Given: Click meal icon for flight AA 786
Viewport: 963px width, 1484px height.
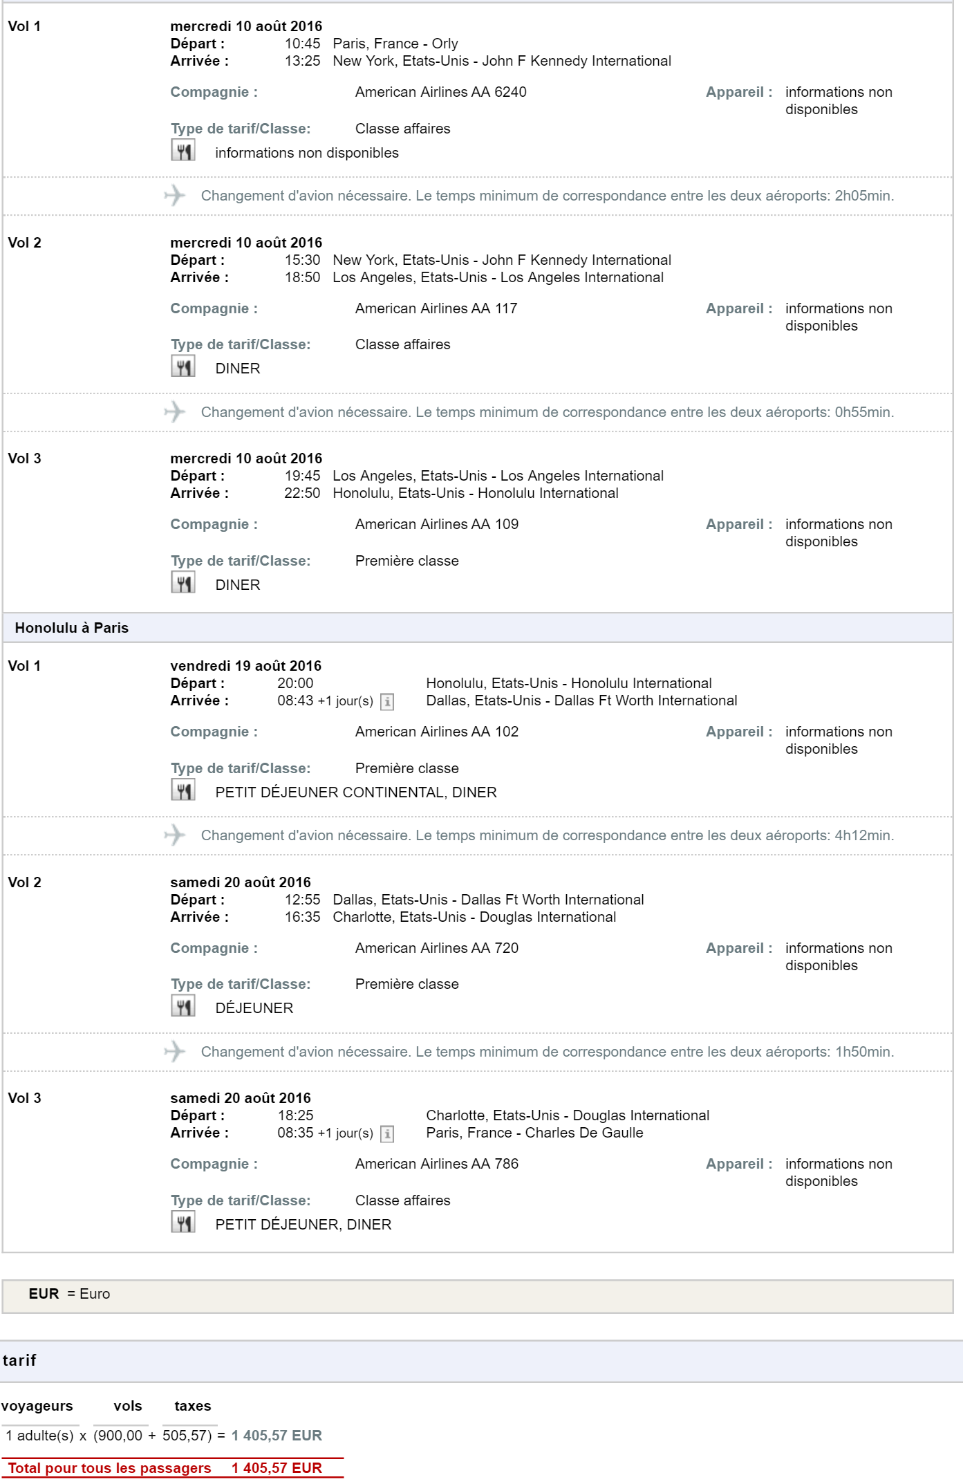Looking at the screenshot, I should (x=183, y=1222).
